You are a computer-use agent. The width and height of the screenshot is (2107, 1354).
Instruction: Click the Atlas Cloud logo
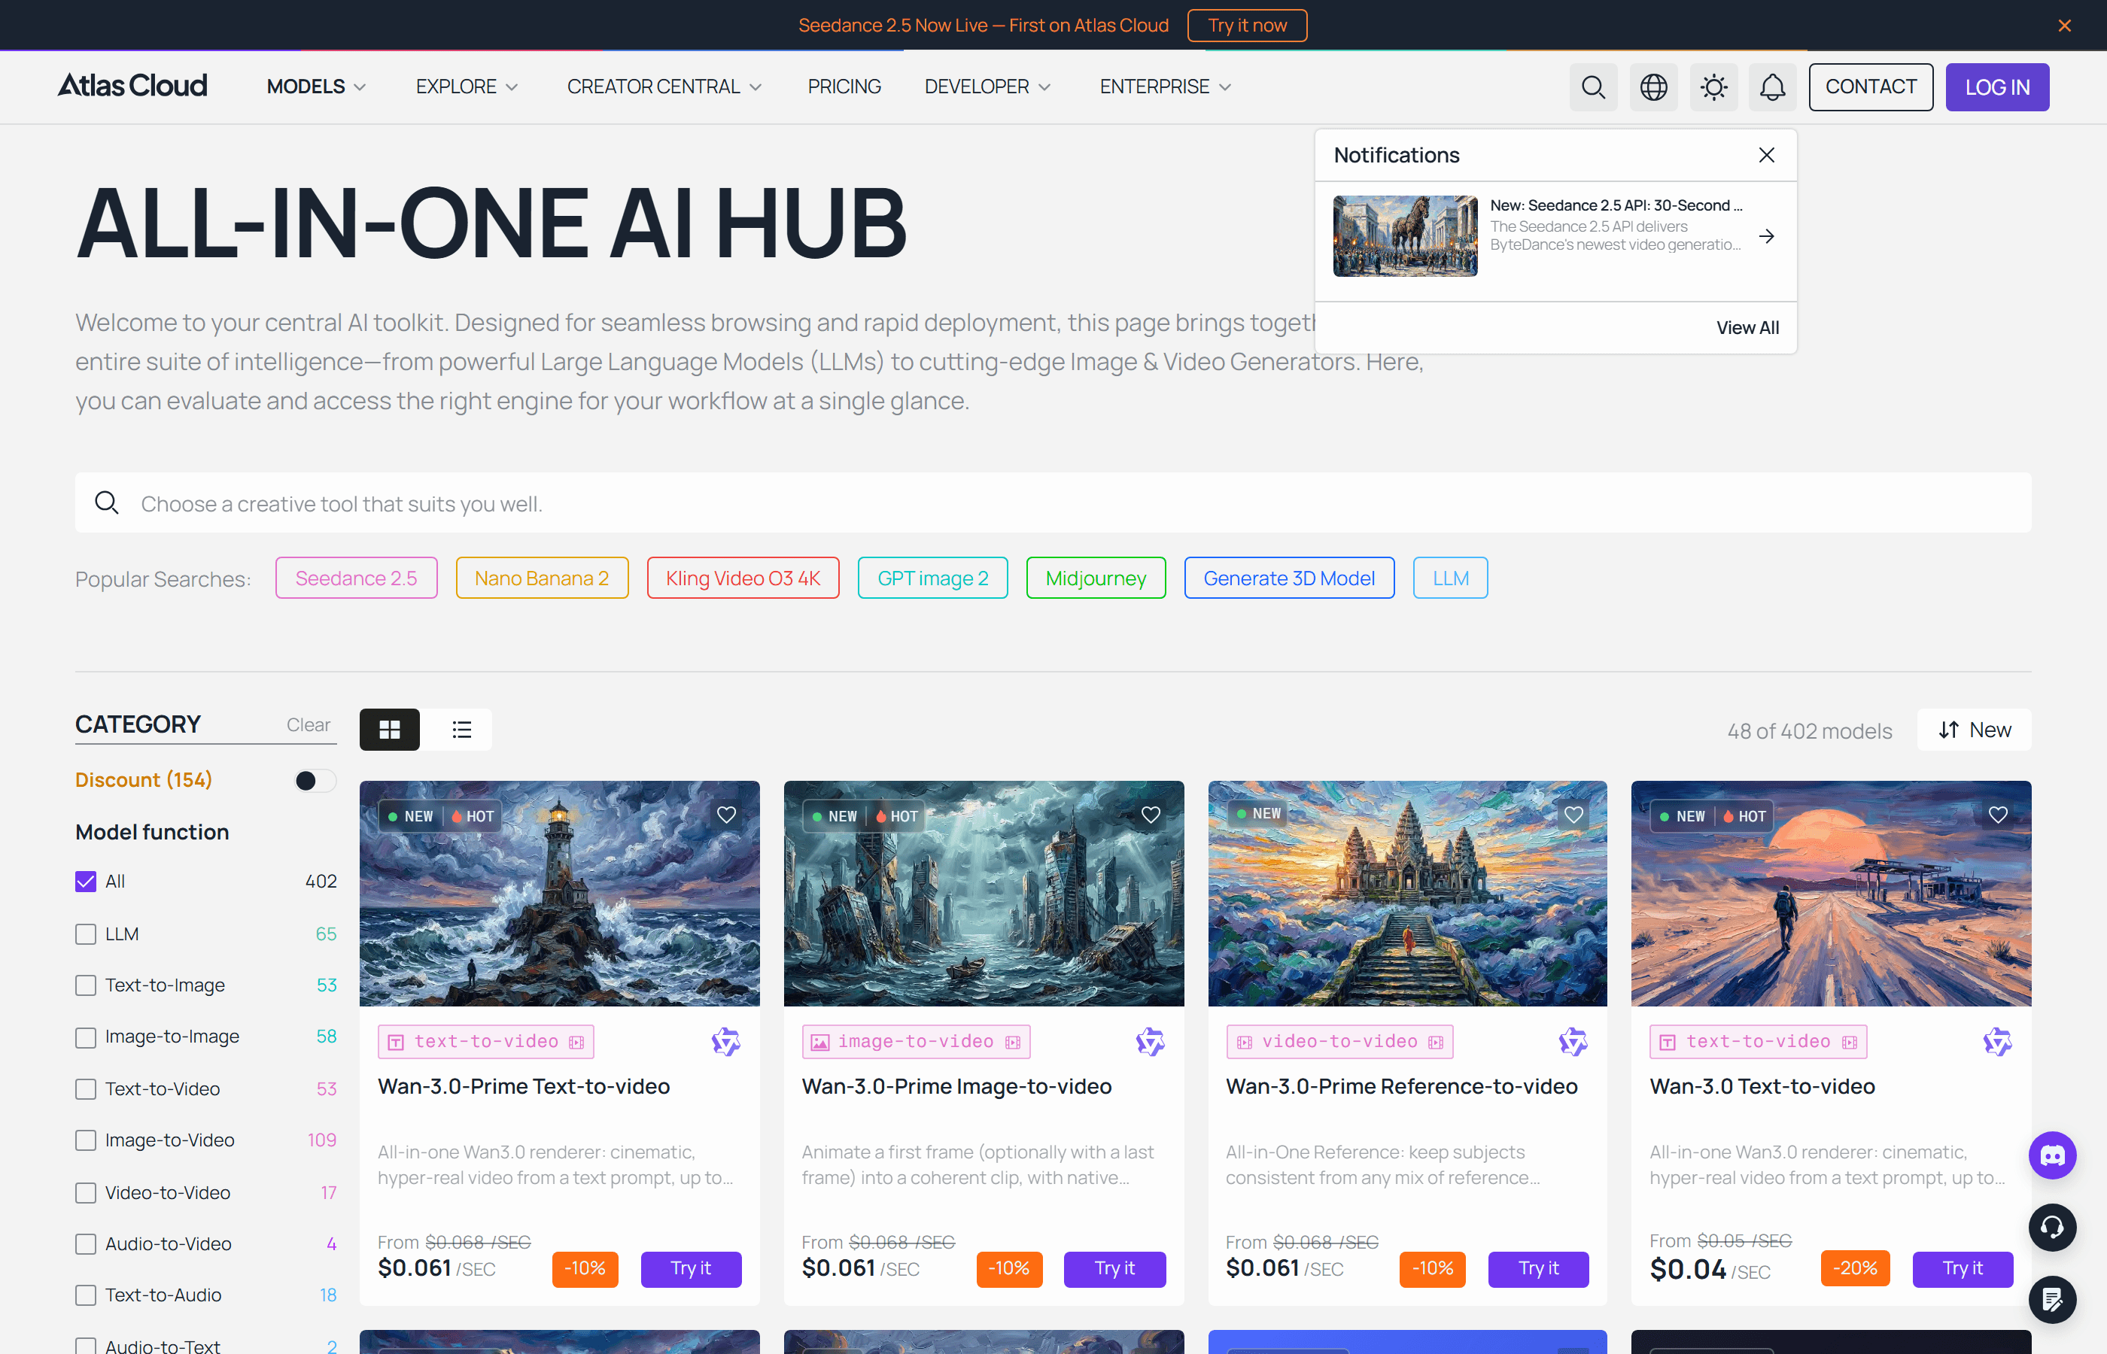coord(132,87)
